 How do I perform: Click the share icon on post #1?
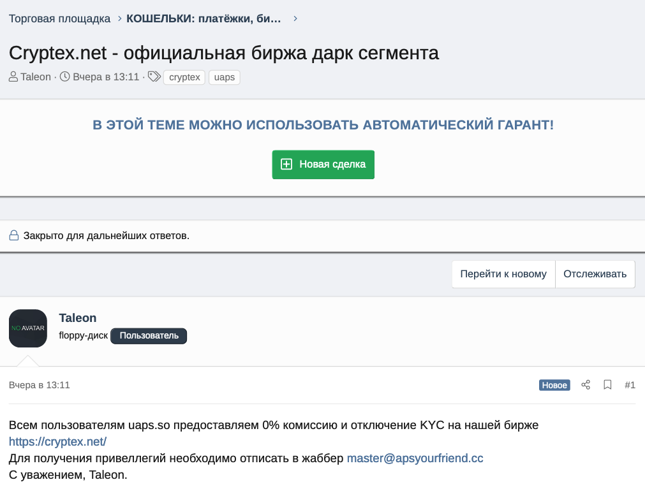[x=586, y=384]
